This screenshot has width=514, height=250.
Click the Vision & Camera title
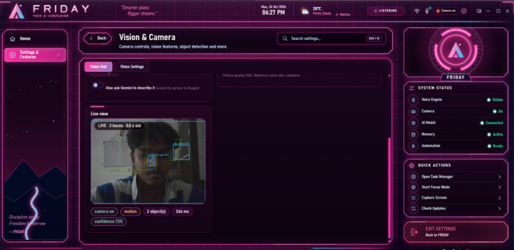tap(147, 38)
